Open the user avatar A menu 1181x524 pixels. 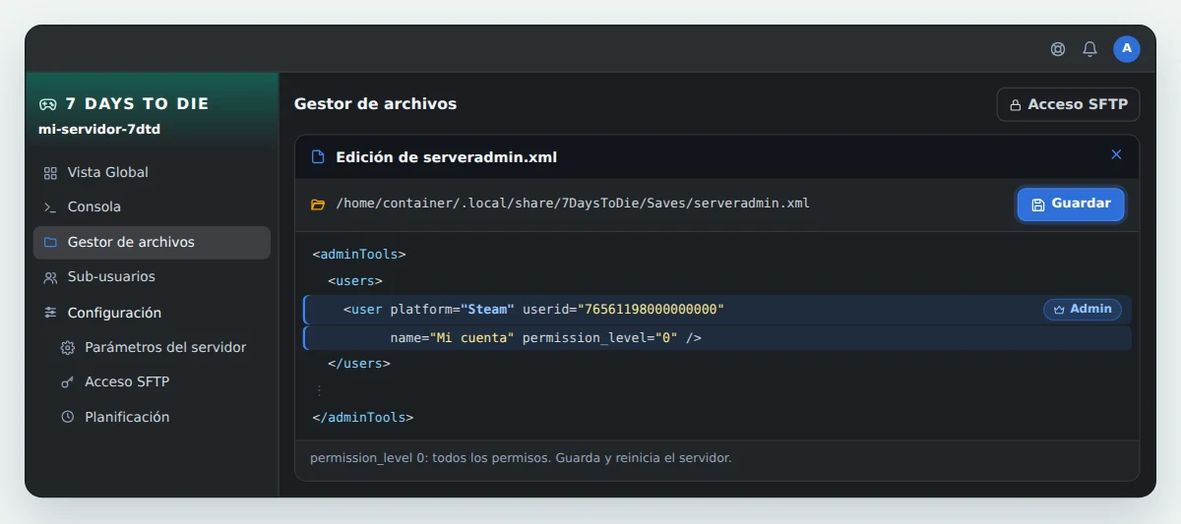(x=1127, y=49)
